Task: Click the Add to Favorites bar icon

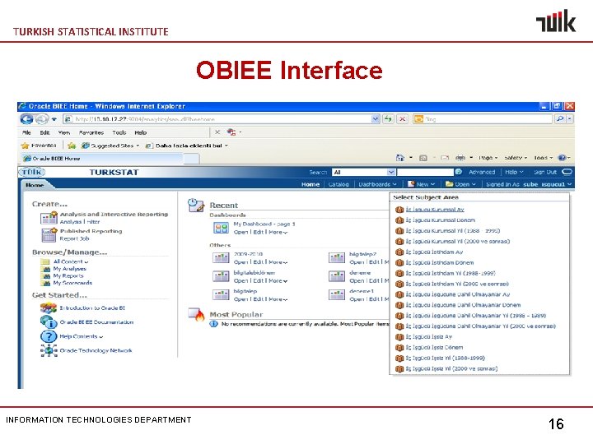Action: pyautogui.click(x=72, y=146)
